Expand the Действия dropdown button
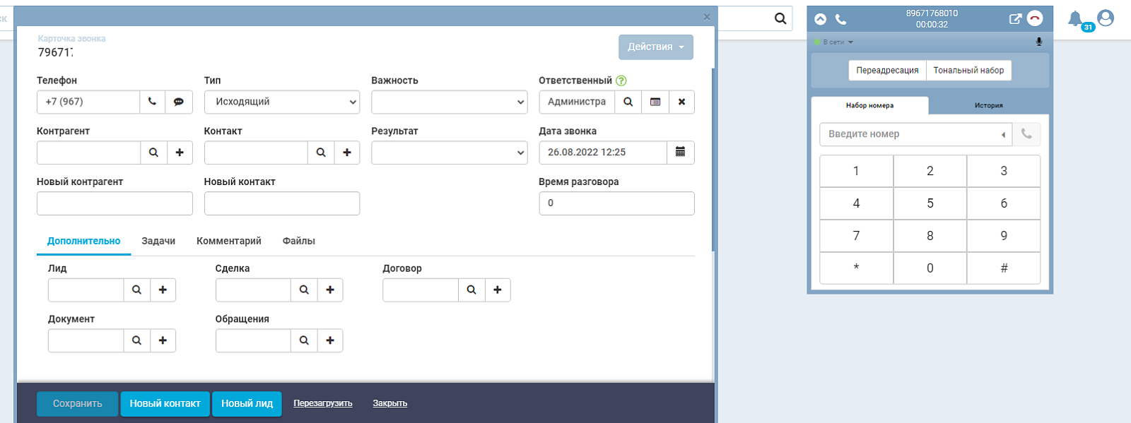This screenshot has height=423, width=1131. 656,47
